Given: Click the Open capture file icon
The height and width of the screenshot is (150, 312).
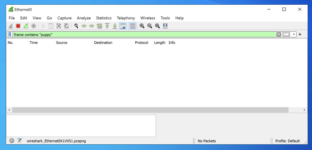Looking at the screenshot, I should click(43, 26).
